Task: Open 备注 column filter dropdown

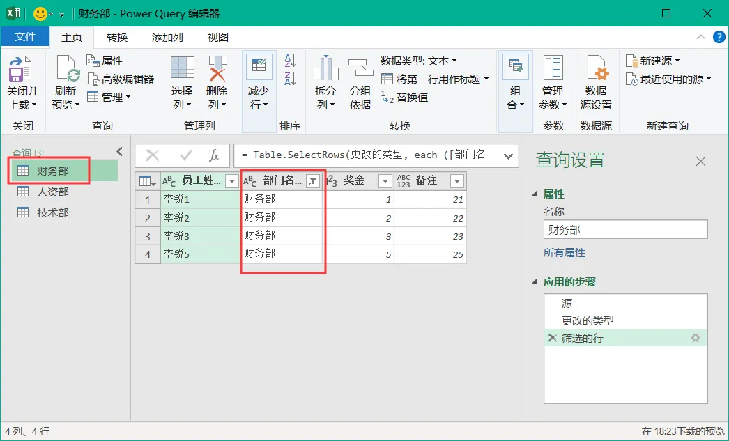Action: click(457, 180)
